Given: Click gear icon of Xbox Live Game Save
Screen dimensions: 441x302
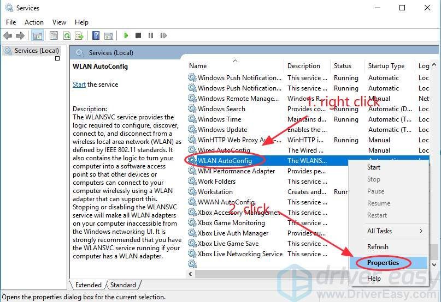Looking at the screenshot, I should pyautogui.click(x=192, y=243).
